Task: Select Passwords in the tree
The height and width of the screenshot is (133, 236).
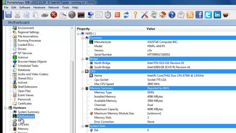Action: click(x=24, y=99)
